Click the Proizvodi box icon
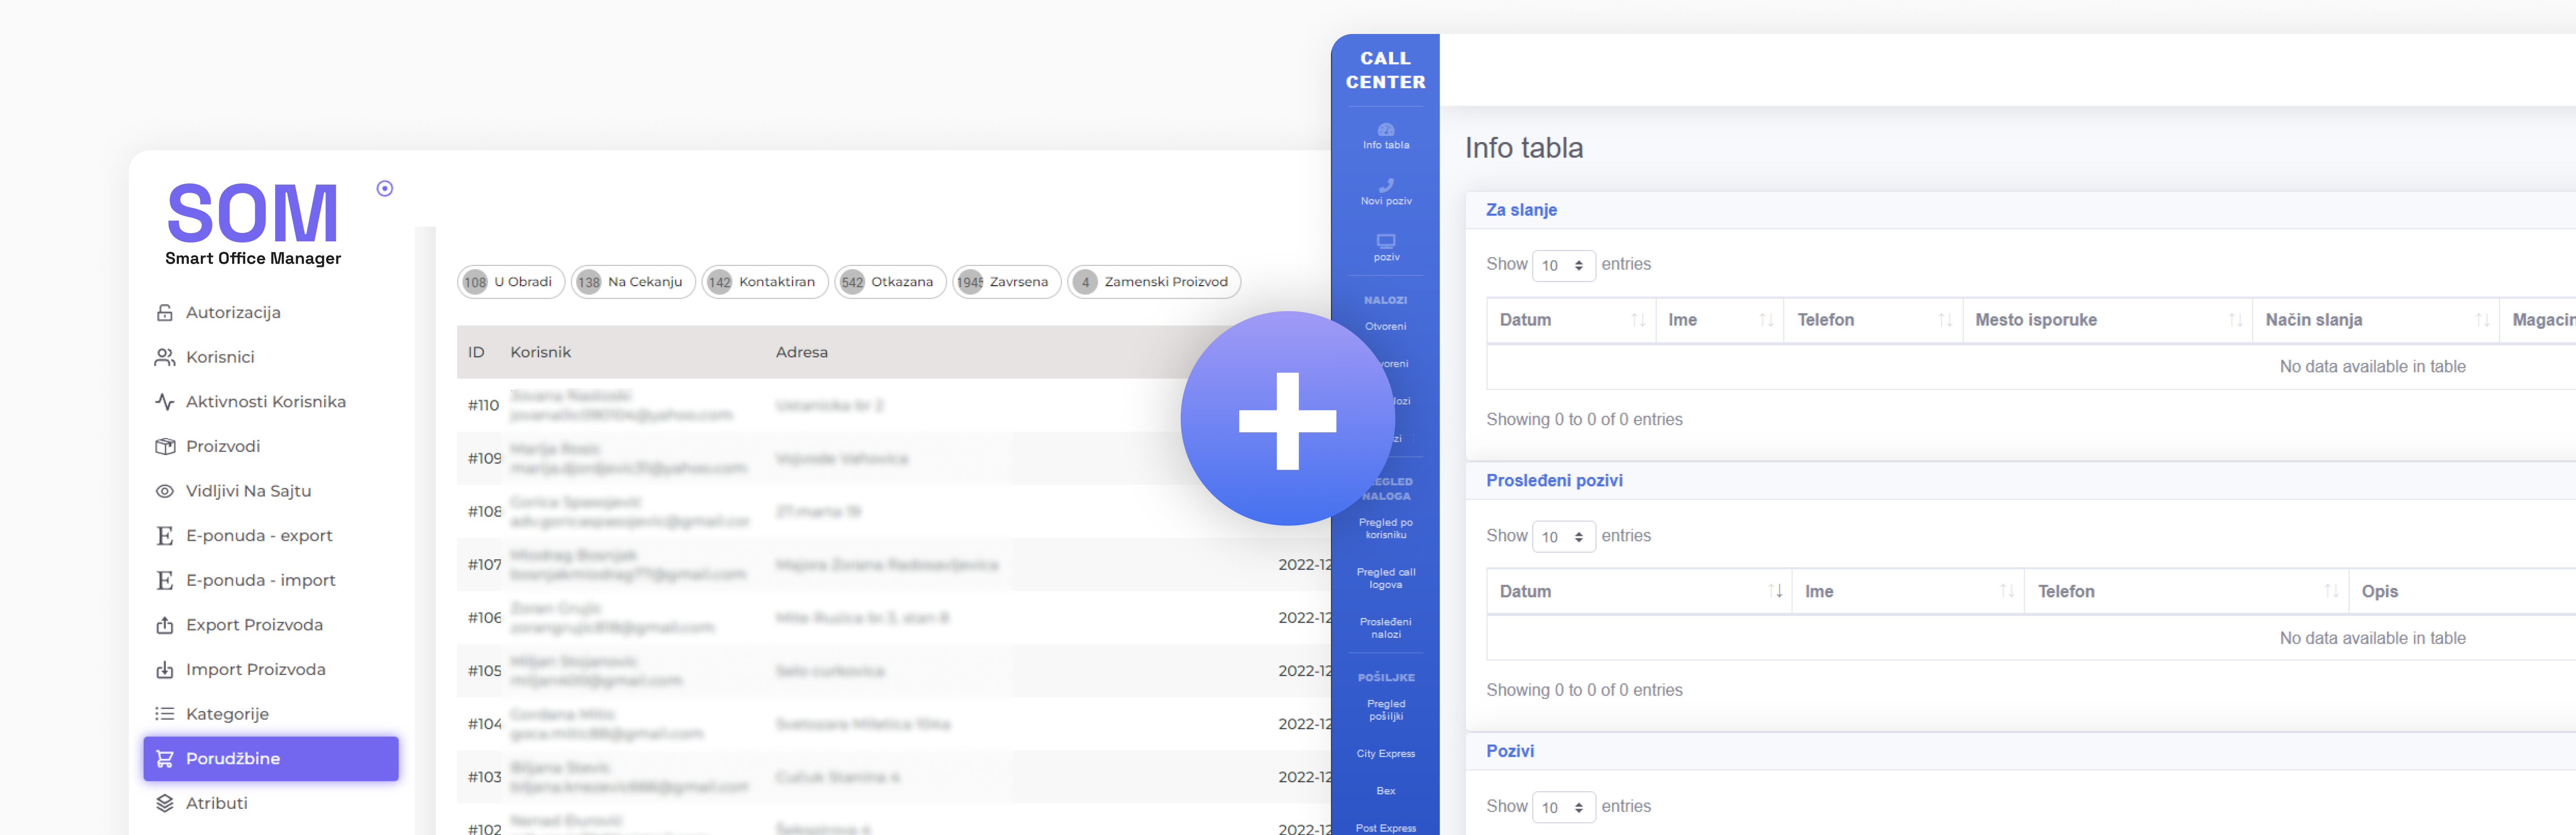 [x=165, y=447]
